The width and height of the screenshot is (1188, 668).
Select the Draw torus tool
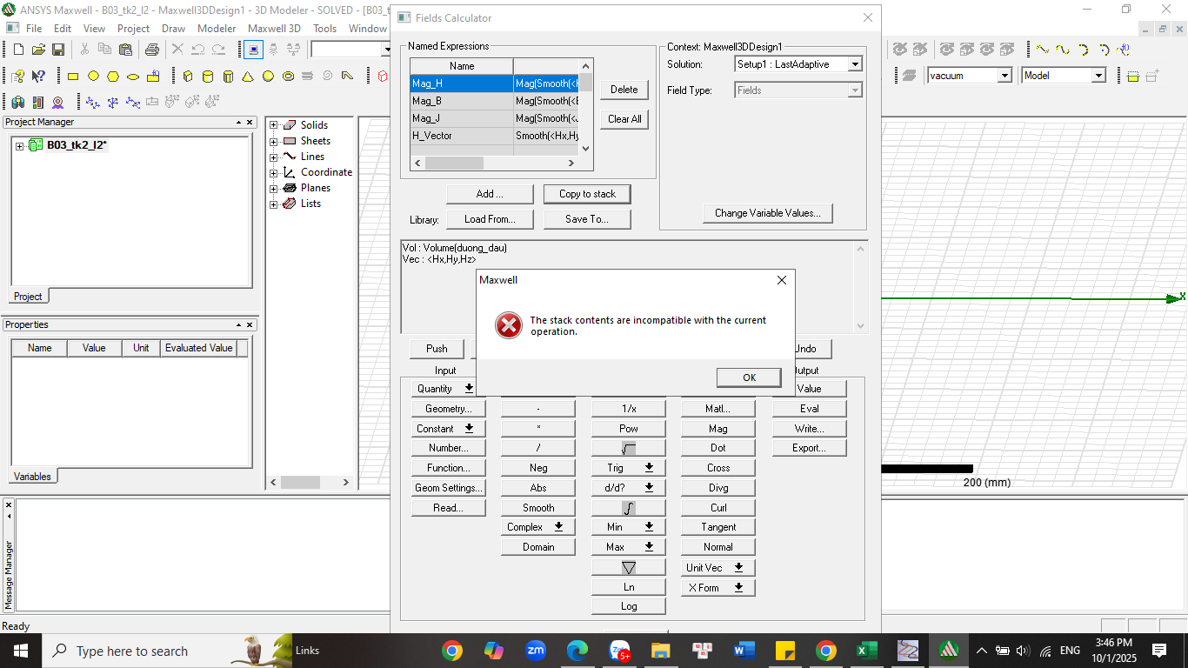click(288, 77)
